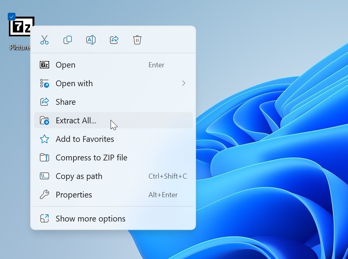The width and height of the screenshot is (348, 259).
Task: Click the Copy icon in context menu
Action: click(68, 40)
